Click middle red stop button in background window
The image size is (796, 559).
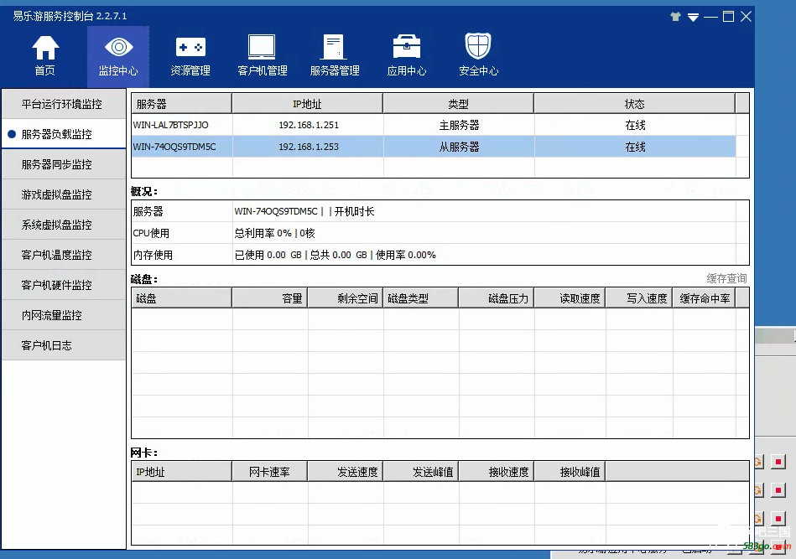[x=778, y=490]
